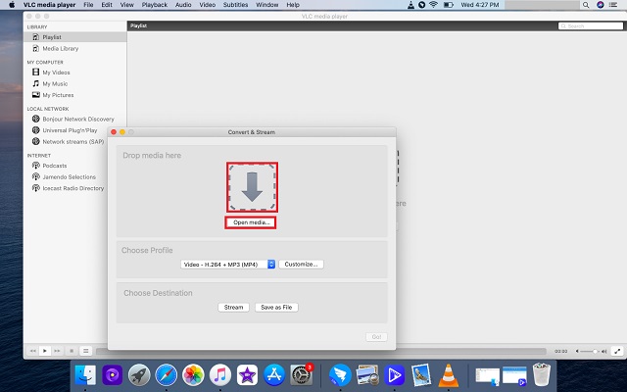The height and width of the screenshot is (392, 627).
Task: Open the Edit menu
Action: [107, 5]
